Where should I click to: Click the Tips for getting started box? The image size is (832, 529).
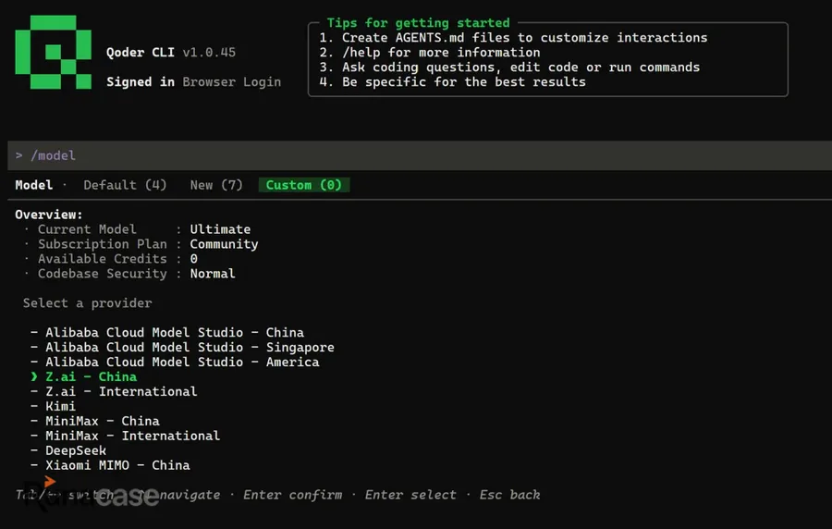coord(547,59)
